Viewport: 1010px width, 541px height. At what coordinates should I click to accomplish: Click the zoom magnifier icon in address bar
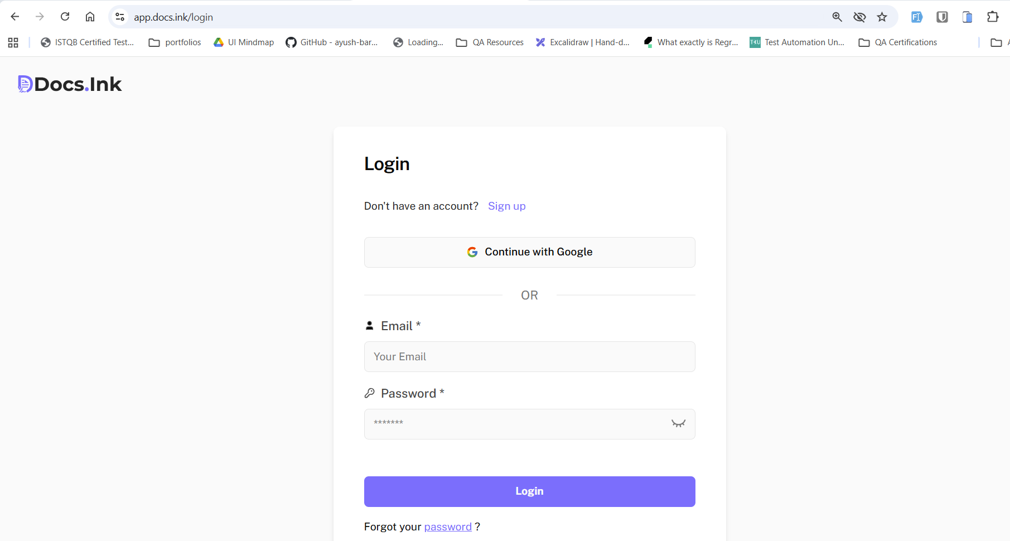(x=837, y=17)
